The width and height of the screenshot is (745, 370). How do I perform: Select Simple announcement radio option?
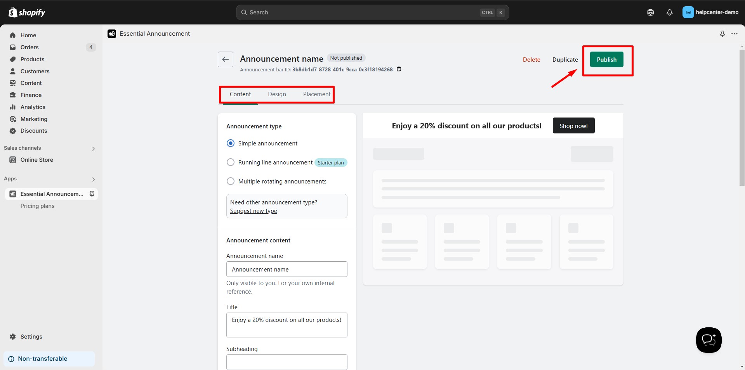pyautogui.click(x=231, y=144)
